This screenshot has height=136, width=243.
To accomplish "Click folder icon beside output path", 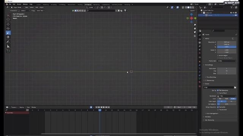I will [x=235, y=87].
